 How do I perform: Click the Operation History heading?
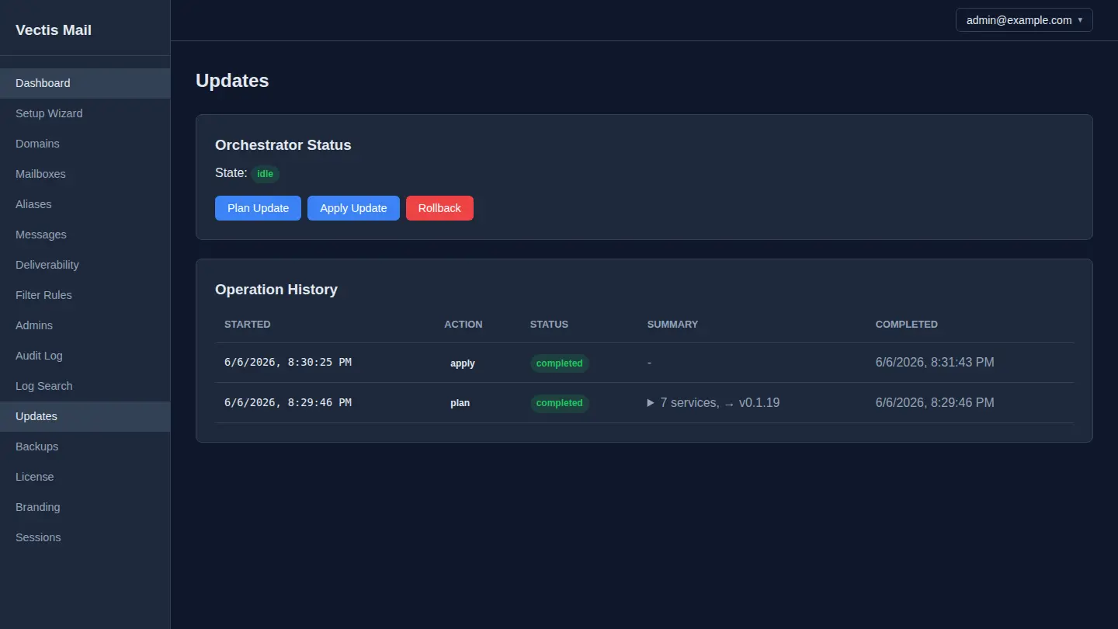pyautogui.click(x=276, y=290)
